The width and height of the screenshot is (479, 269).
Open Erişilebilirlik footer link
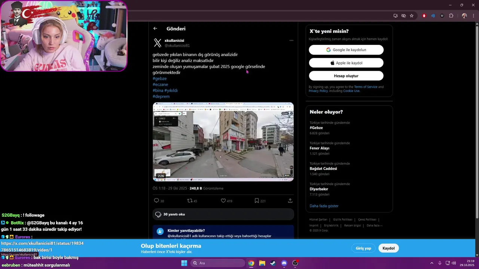pyautogui.click(x=331, y=226)
